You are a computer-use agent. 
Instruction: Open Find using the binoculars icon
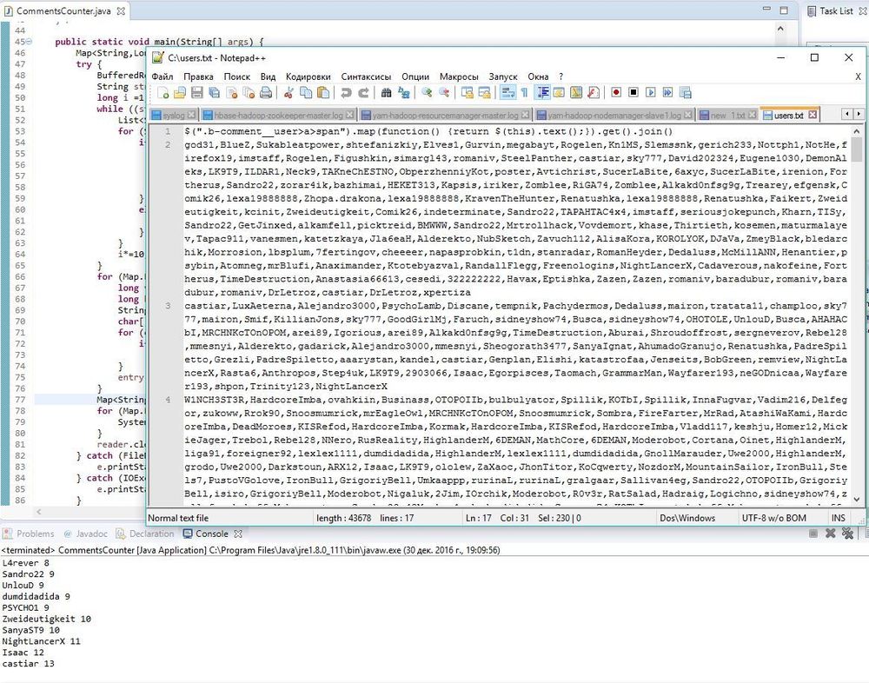[x=386, y=92]
